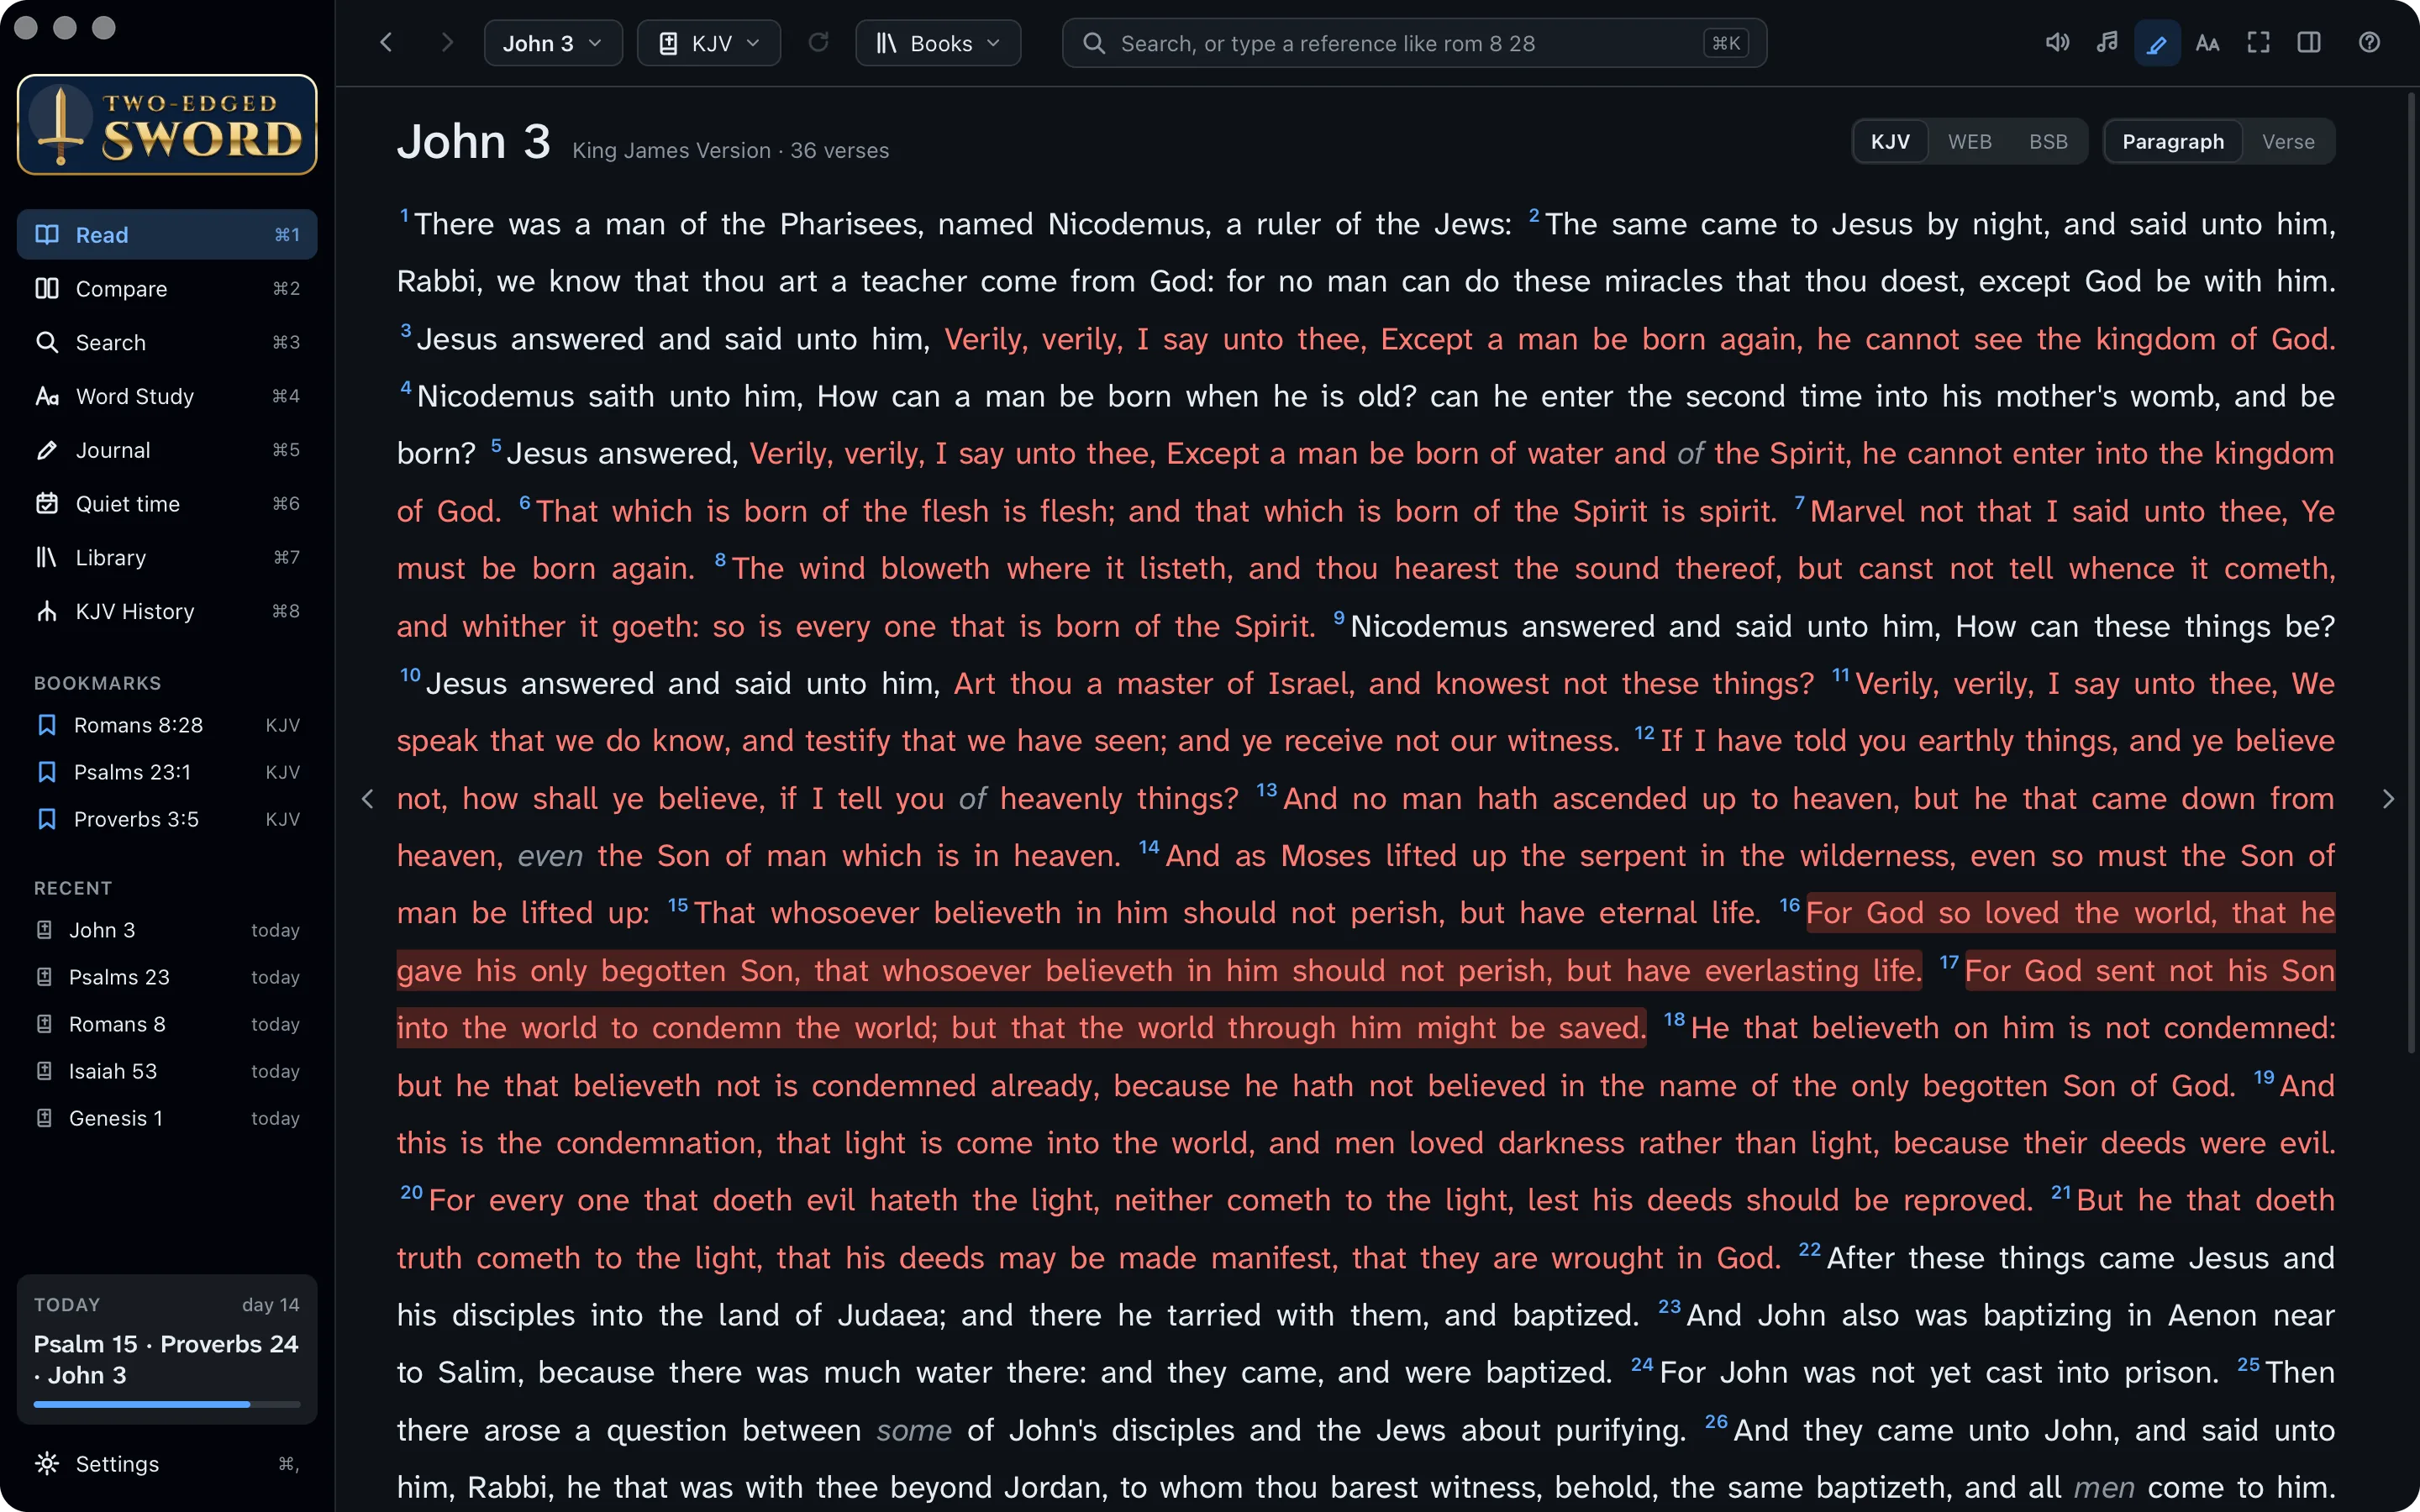Viewport: 2420px width, 1512px height.
Task: Go to next chapter with right page arrow
Action: tap(2388, 798)
